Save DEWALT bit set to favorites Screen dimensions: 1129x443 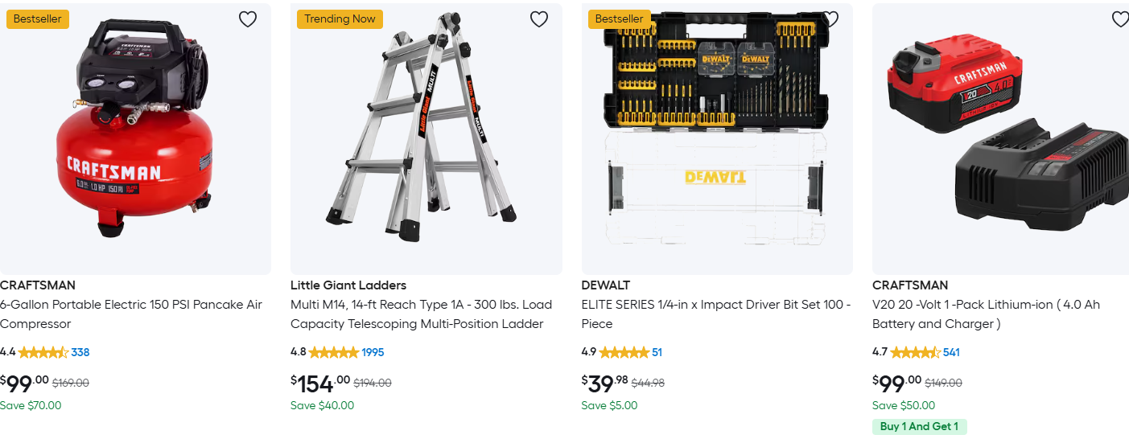coord(830,19)
